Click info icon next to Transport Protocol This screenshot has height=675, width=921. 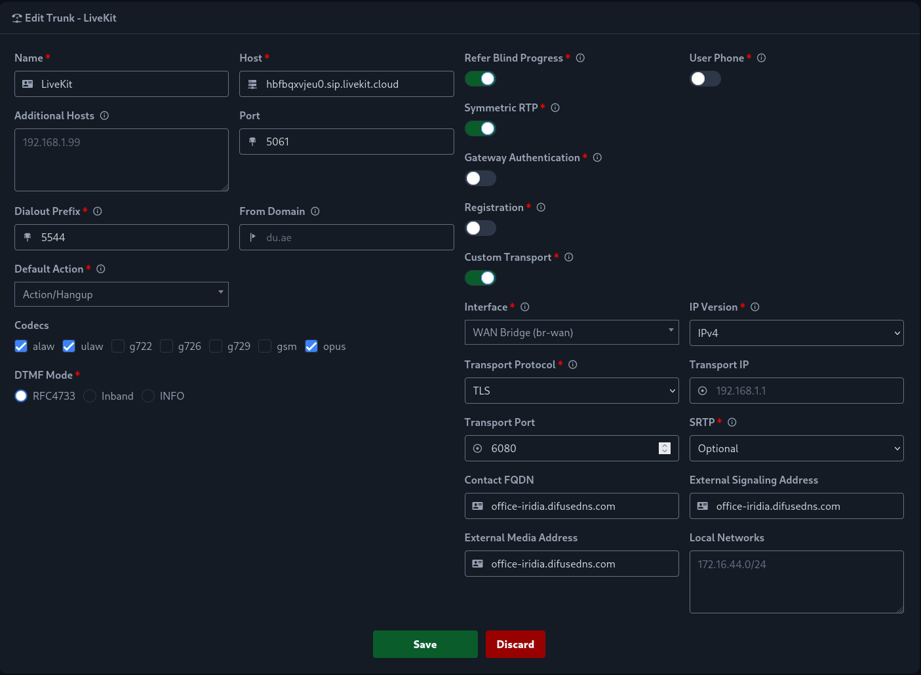pos(573,365)
